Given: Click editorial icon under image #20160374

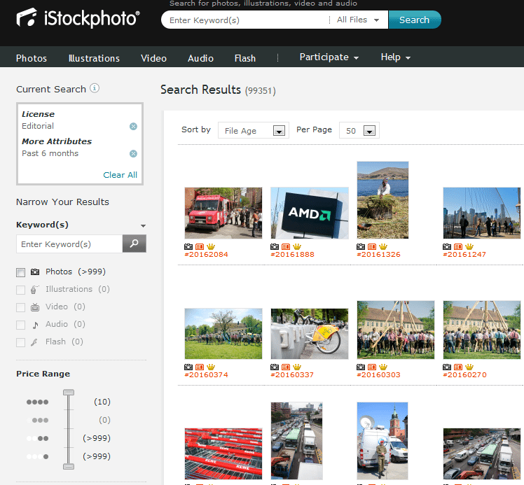Looking at the screenshot, I should pyautogui.click(x=200, y=367).
